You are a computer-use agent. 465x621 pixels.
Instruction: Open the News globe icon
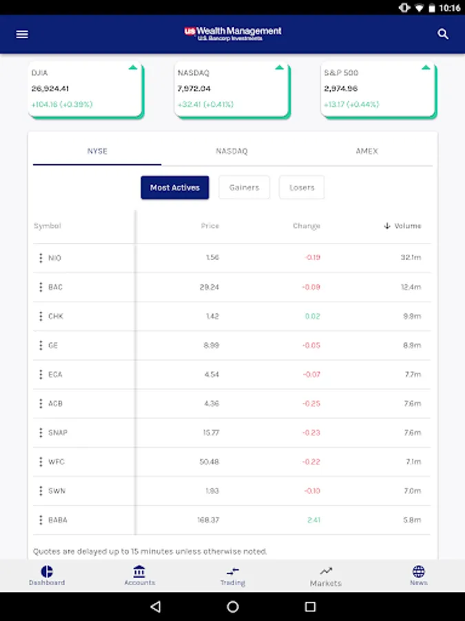(418, 575)
